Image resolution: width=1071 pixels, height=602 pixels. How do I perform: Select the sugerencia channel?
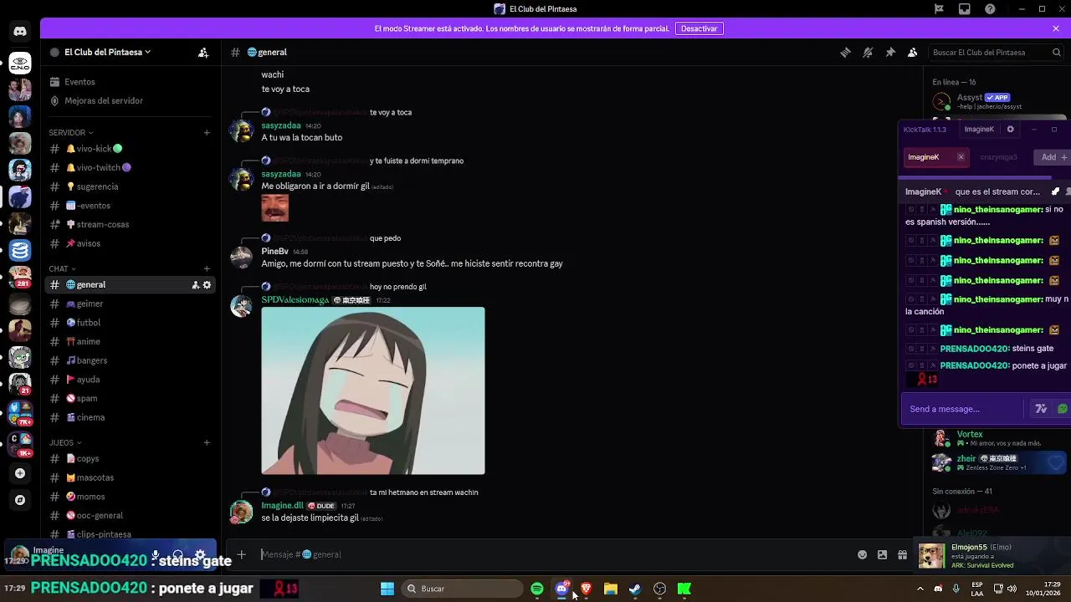(130, 186)
